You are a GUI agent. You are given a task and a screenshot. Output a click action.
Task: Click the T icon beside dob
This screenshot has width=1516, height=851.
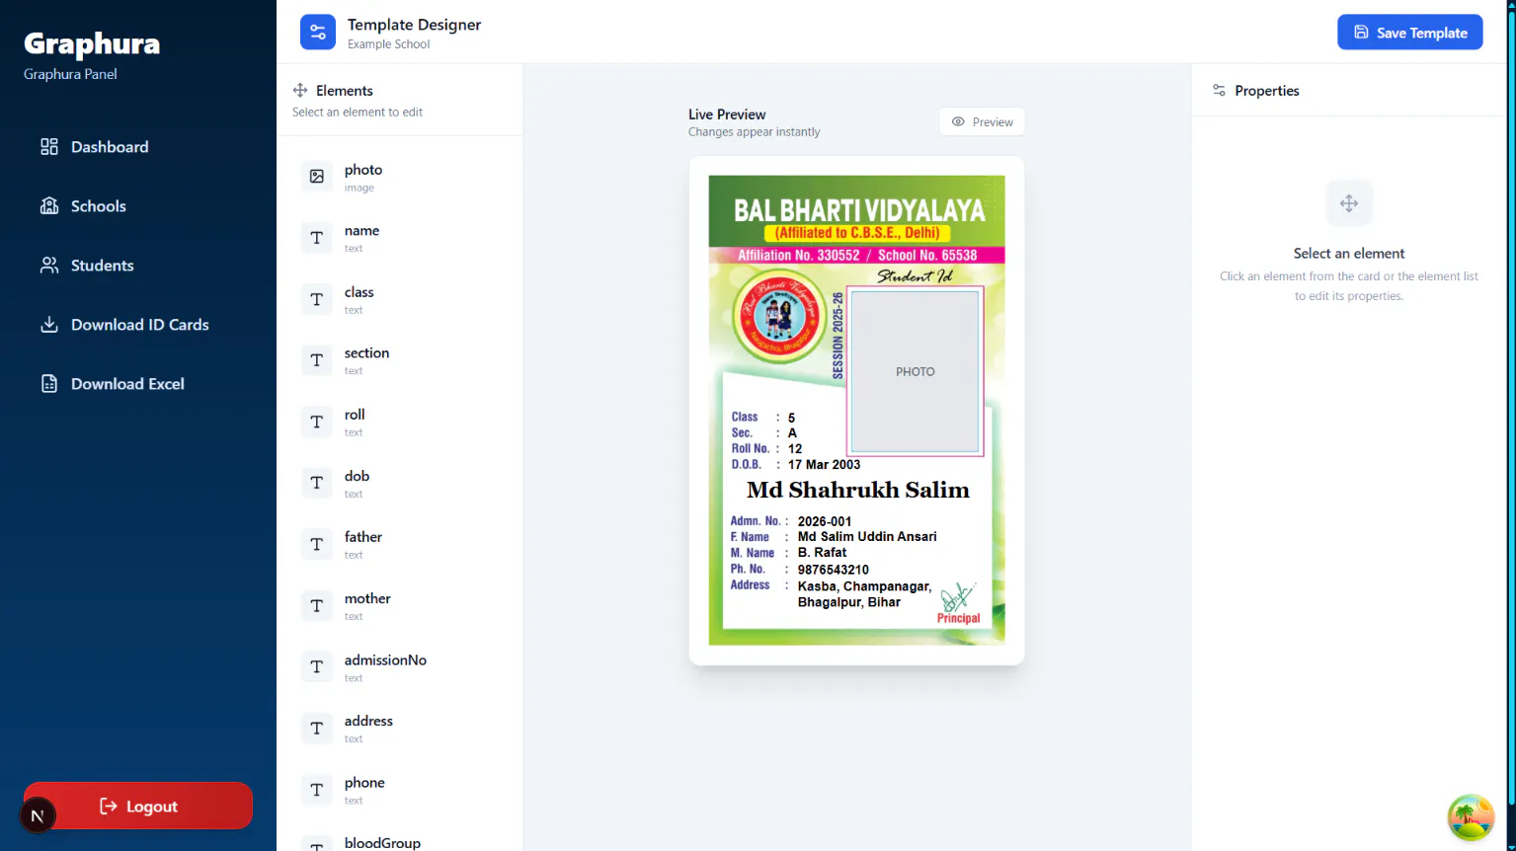point(317,483)
